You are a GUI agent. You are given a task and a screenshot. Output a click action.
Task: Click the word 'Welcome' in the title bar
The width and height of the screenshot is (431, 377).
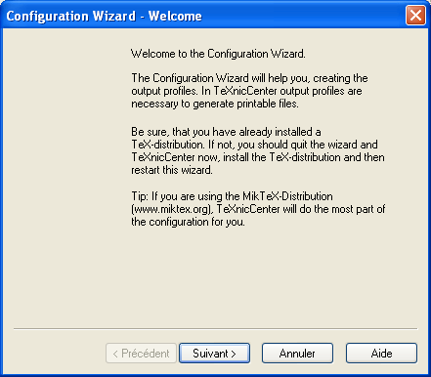tap(175, 16)
